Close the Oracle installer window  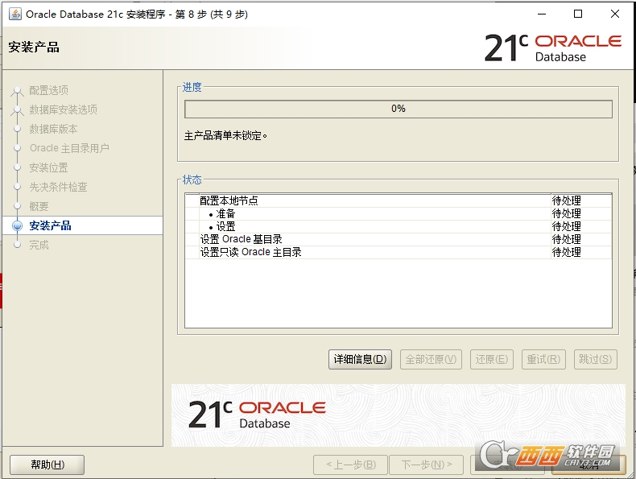(615, 14)
